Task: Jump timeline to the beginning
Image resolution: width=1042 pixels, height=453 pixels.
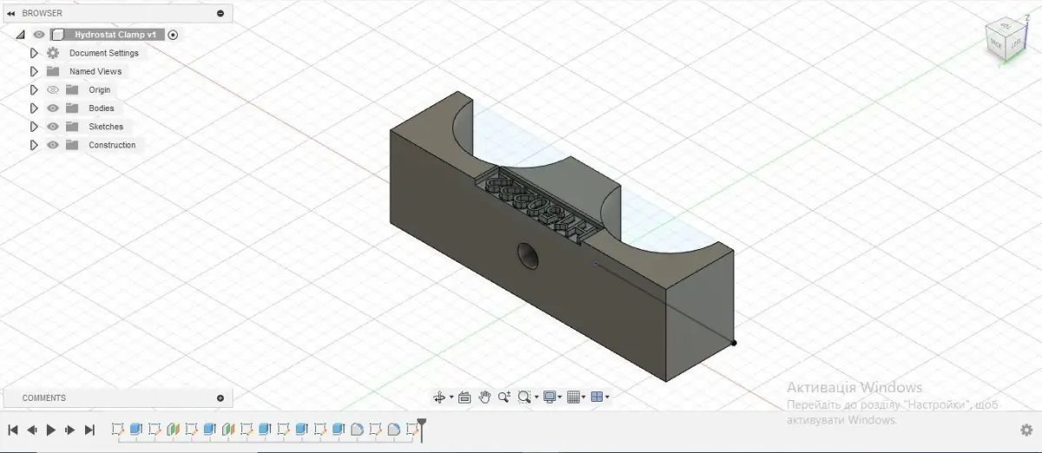Action: pos(13,430)
